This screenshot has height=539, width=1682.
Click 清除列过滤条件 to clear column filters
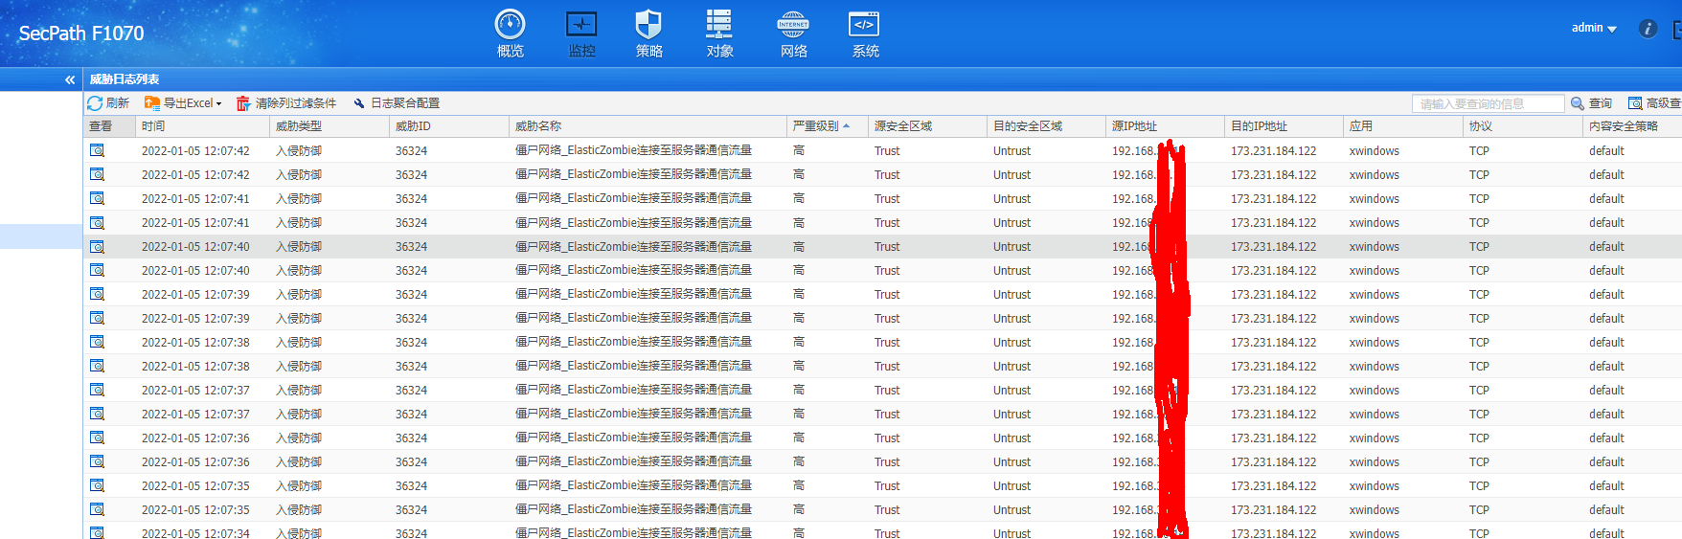click(x=286, y=103)
